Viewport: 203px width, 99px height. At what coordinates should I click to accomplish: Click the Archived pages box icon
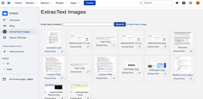pos(4,79)
